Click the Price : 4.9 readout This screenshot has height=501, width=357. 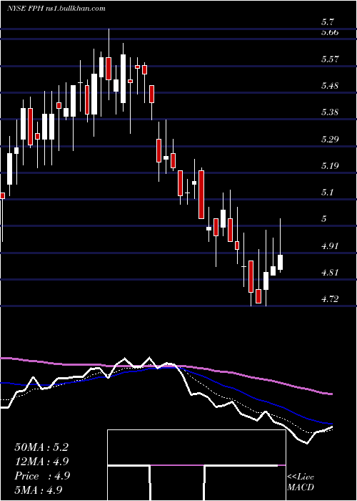point(42,476)
